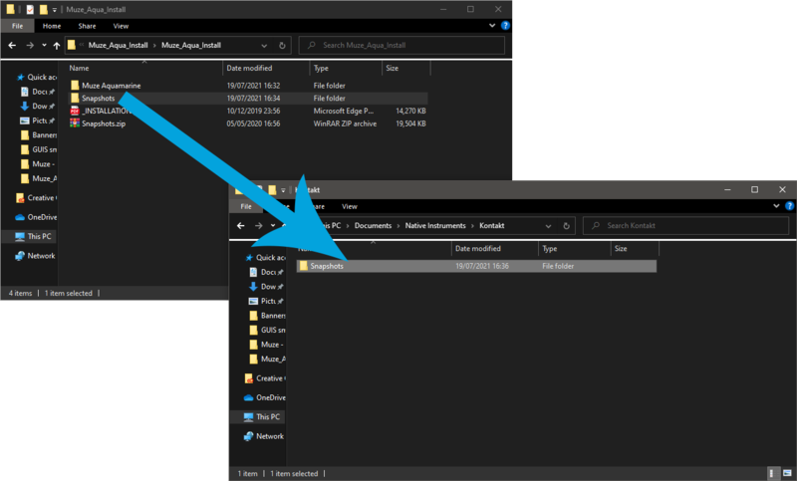Image resolution: width=797 pixels, height=481 pixels.
Task: Open GUIS folder in Kontakt sidebar
Action: click(267, 331)
